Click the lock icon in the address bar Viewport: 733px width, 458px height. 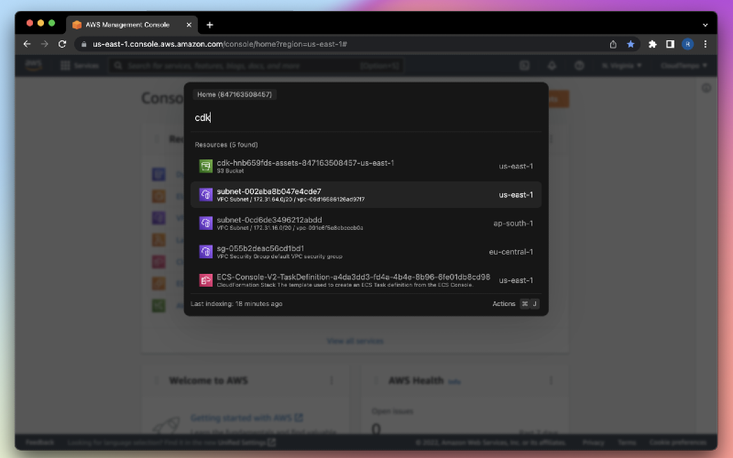(83, 44)
